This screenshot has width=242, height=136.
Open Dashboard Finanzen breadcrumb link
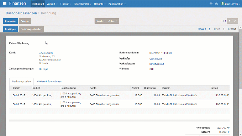[21, 13]
